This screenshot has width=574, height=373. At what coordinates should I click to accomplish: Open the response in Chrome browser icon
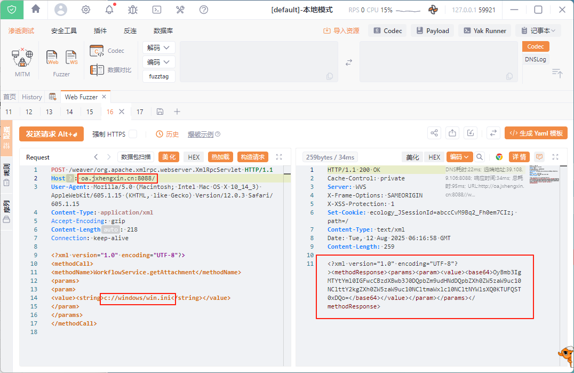pyautogui.click(x=499, y=157)
